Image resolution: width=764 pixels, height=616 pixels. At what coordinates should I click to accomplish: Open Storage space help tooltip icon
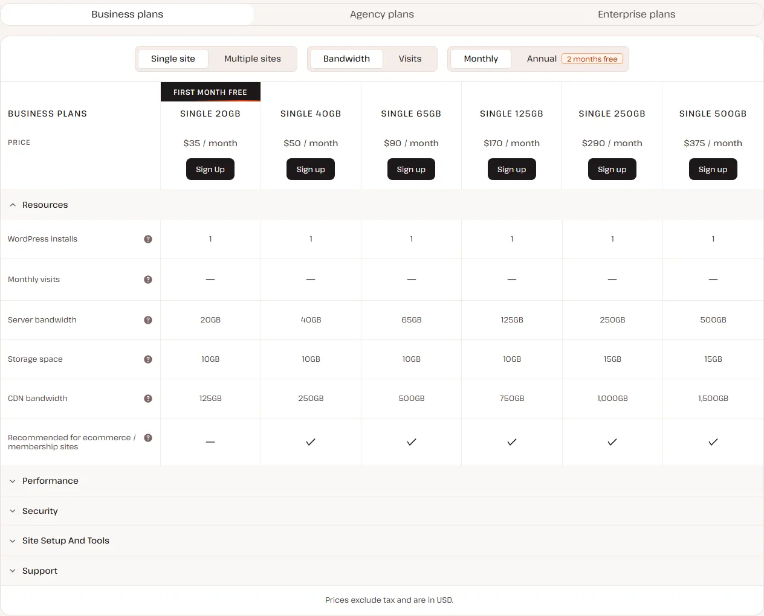148,359
